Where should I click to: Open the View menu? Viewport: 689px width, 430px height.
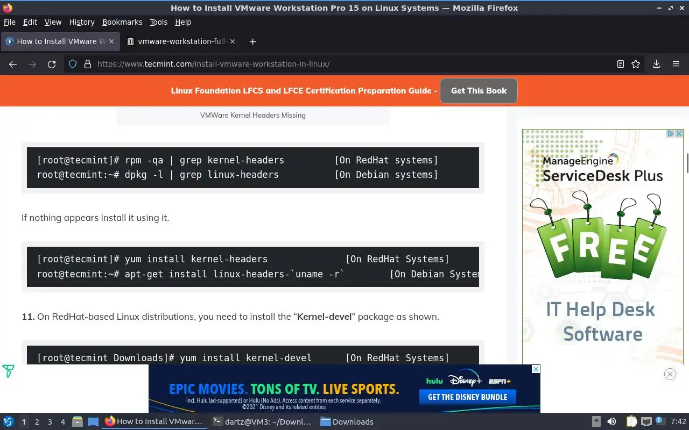point(53,22)
